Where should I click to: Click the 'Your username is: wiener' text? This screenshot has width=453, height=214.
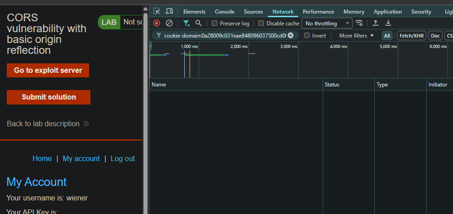(x=47, y=198)
